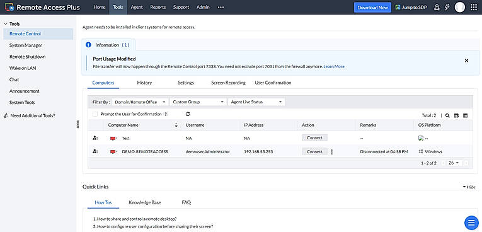Screen dimensions: 482x232
Task: Click the user icon in DEMO-REMOTEACCESS row
Action: coord(95,151)
